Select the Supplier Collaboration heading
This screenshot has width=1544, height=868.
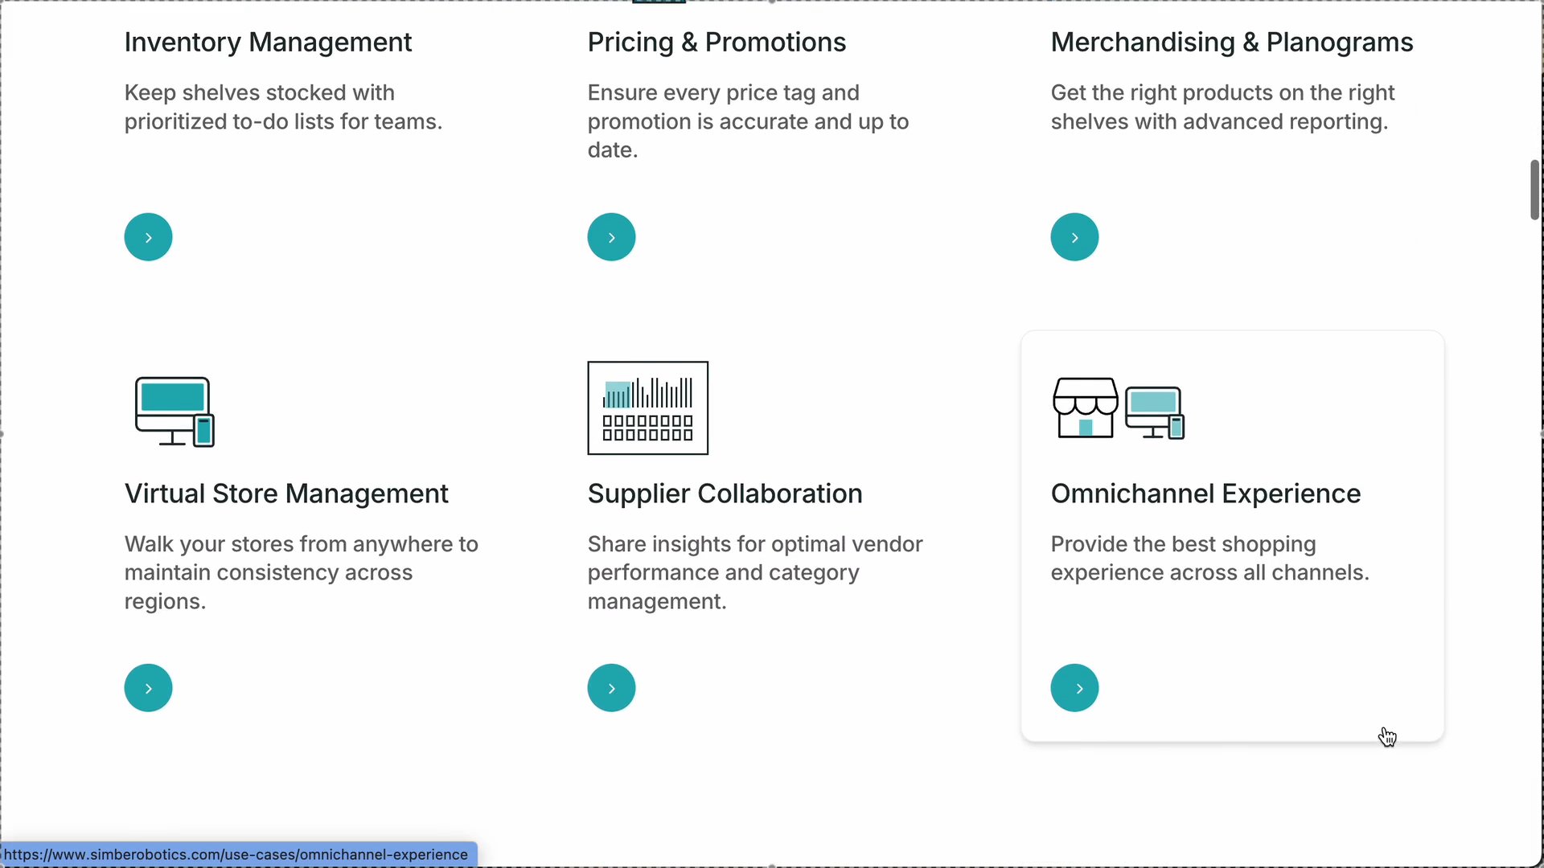click(725, 493)
